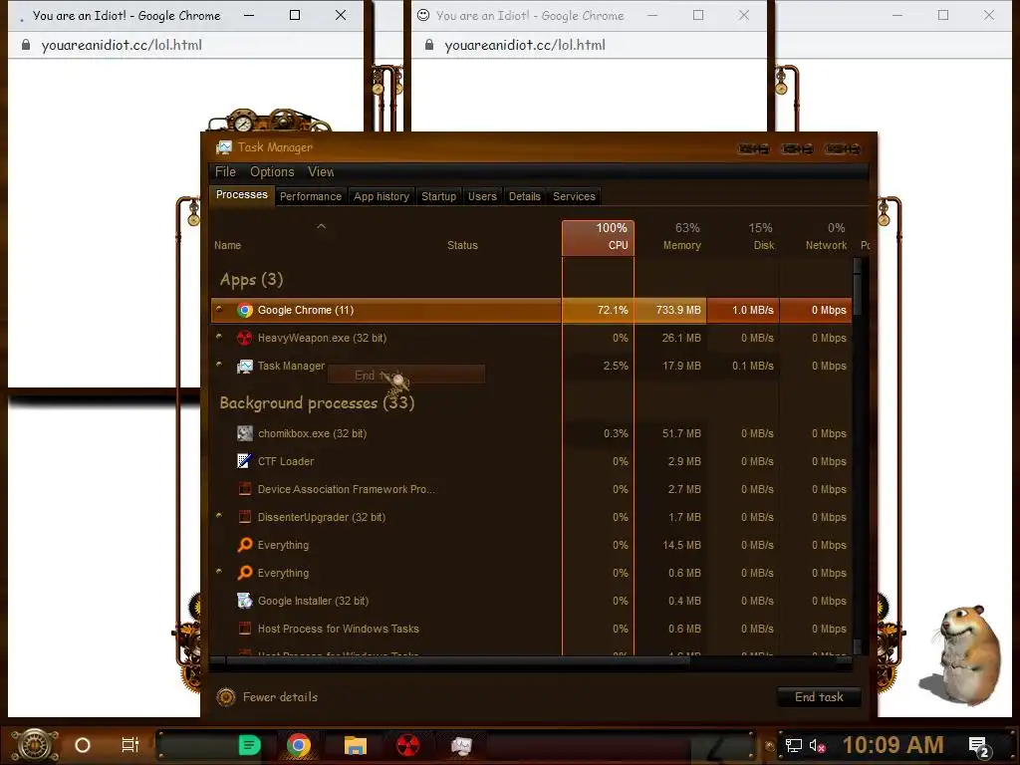Open Task View on the taskbar
Image resolution: width=1020 pixels, height=765 pixels.
130,745
